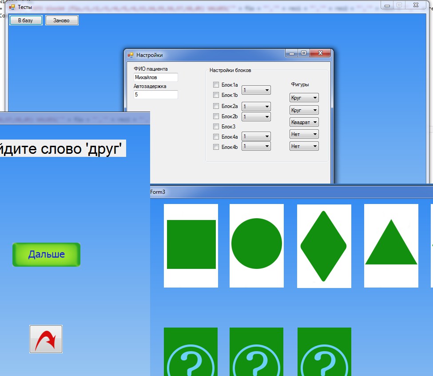Click the 'друг' instruction text label
The height and width of the screenshot is (376, 433).
(63, 148)
